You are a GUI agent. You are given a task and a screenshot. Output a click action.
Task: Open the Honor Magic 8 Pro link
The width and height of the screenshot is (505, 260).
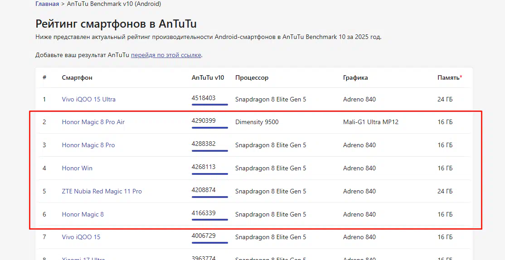tap(88, 145)
